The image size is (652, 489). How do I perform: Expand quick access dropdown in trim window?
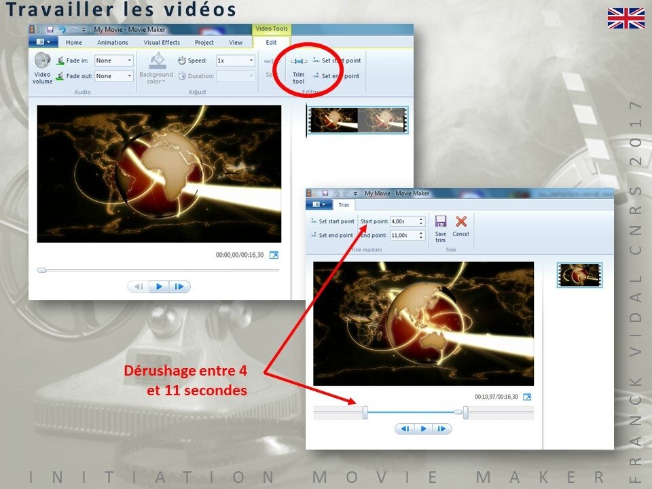tap(355, 194)
